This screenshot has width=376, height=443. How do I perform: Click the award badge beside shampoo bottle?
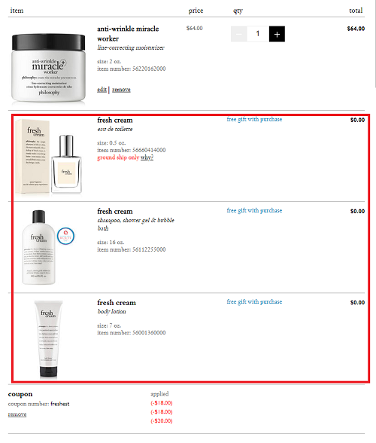click(65, 236)
